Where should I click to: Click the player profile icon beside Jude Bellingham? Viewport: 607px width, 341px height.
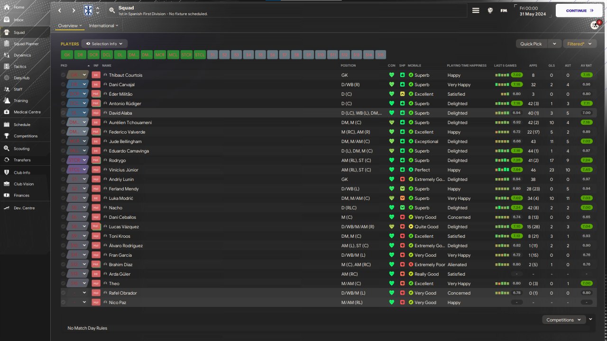coord(105,141)
